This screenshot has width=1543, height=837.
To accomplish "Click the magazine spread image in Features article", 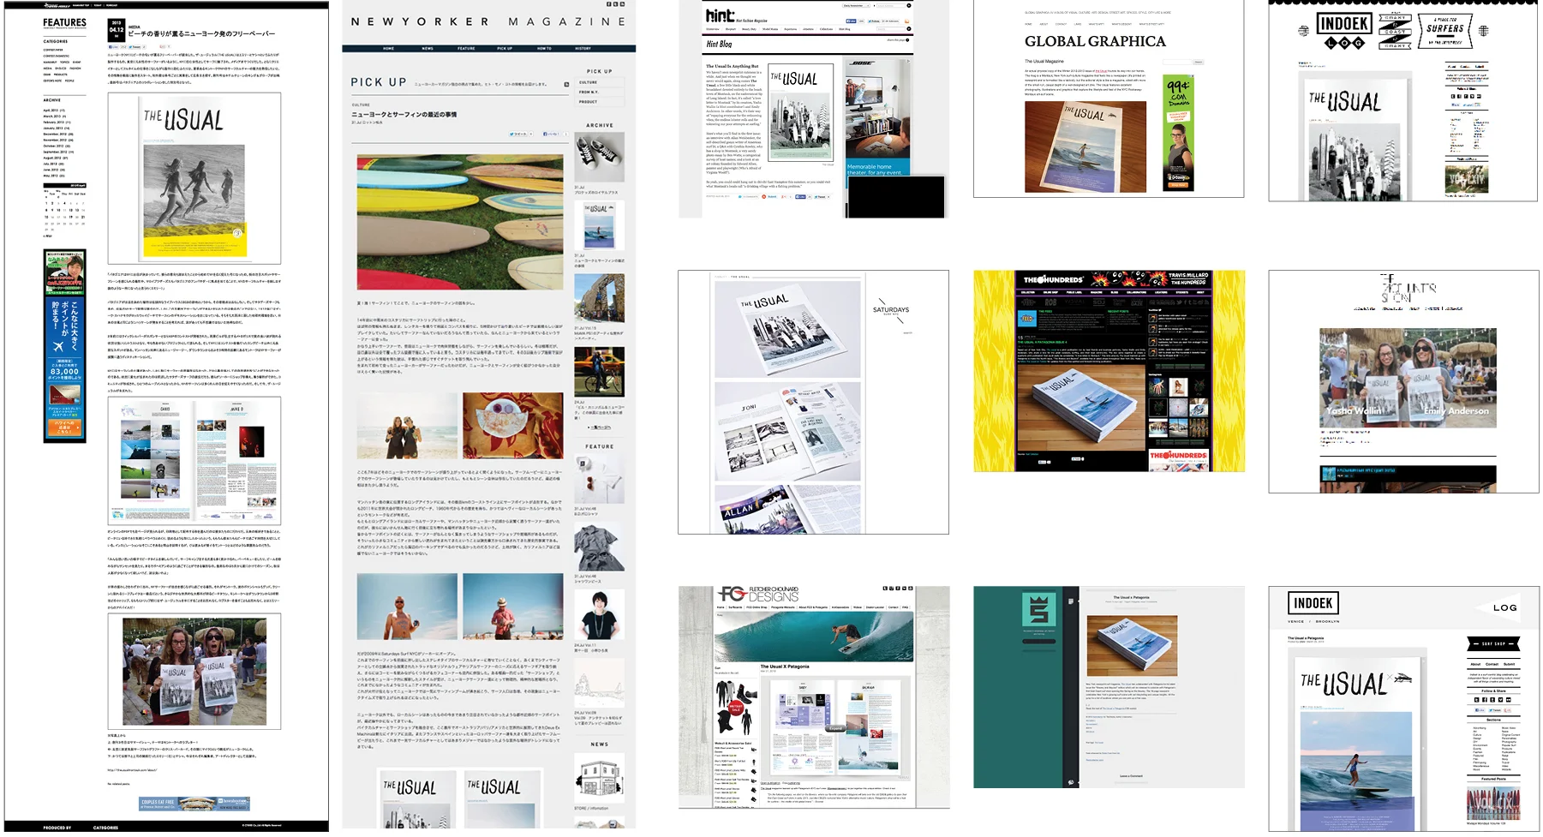I will pyautogui.click(x=194, y=460).
